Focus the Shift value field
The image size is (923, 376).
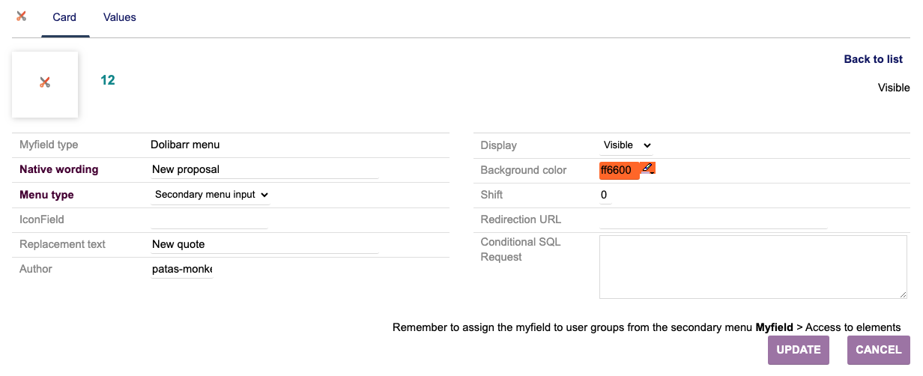pyautogui.click(x=605, y=195)
